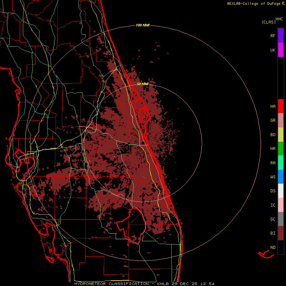Click the 'BI' legend label
Viewport: 286px width, 286px height.
point(273,233)
